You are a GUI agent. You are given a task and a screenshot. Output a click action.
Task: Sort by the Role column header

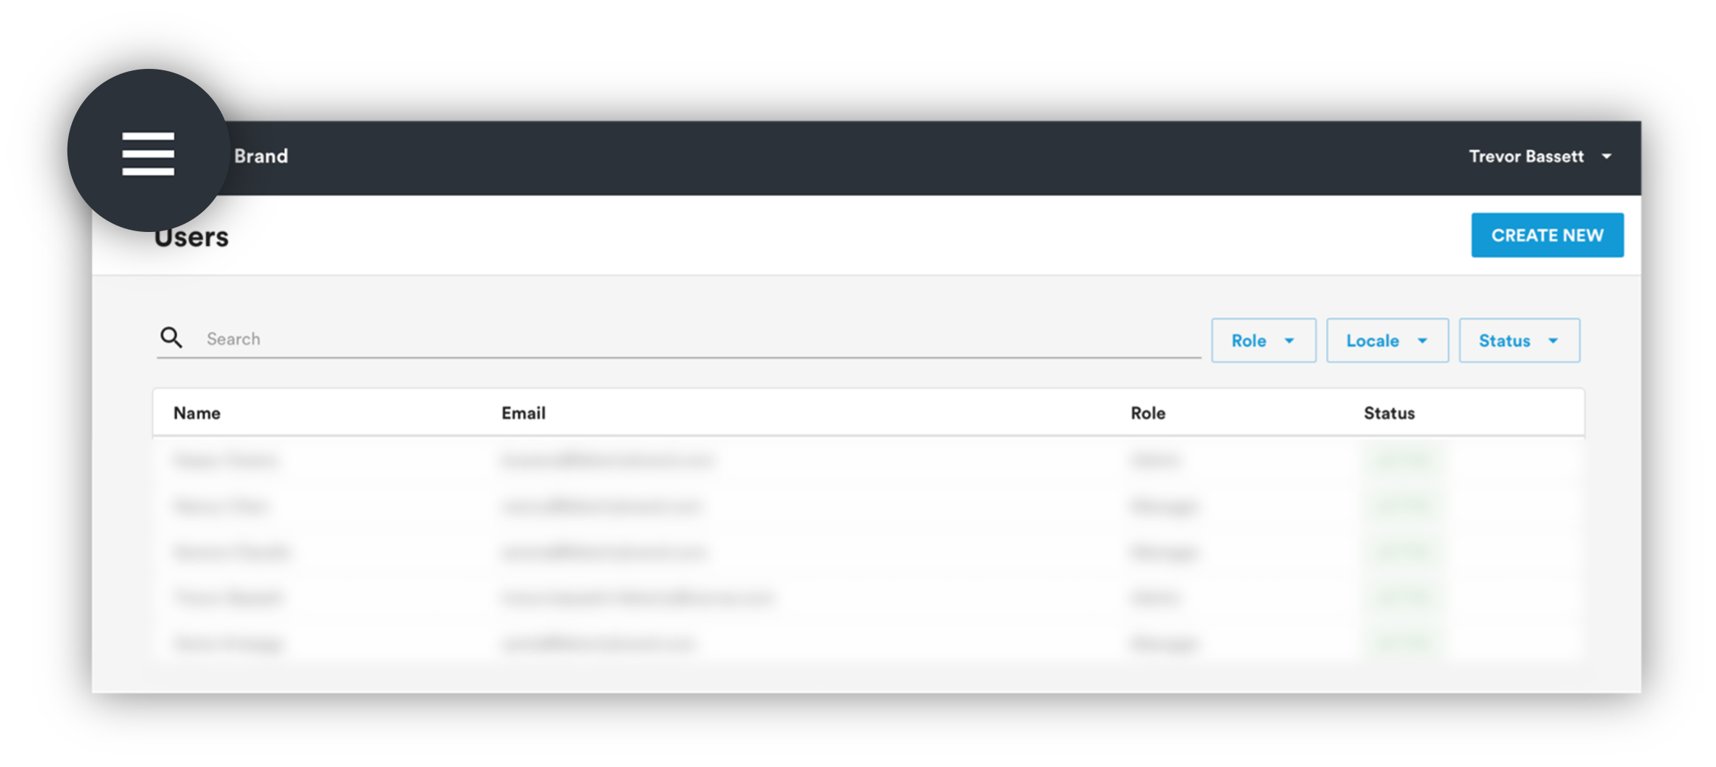(1148, 413)
